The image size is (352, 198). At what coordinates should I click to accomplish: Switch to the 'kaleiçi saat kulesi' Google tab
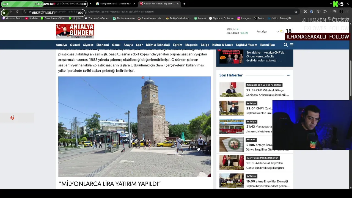(x=115, y=4)
